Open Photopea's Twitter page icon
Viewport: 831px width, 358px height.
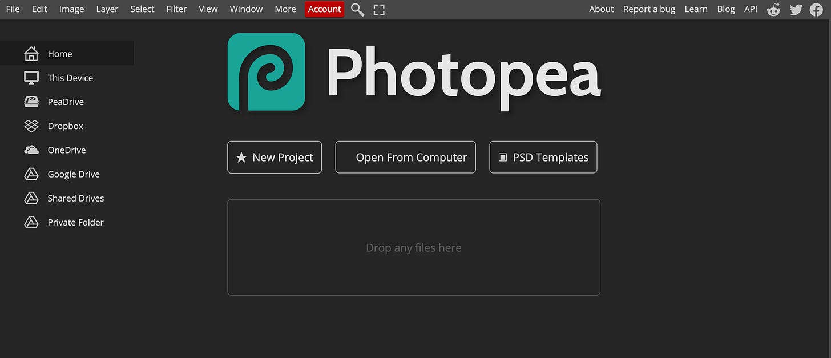click(796, 9)
